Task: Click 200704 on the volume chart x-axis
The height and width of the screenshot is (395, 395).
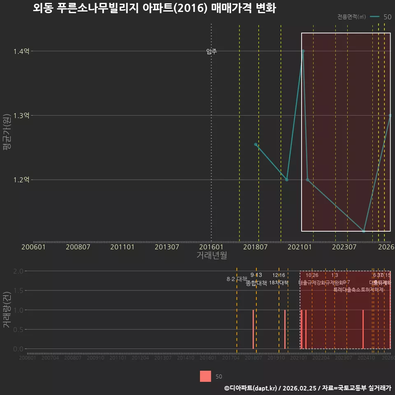Action: pos(50,358)
